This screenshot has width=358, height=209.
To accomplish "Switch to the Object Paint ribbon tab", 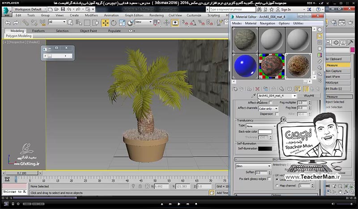I will click(x=88, y=31).
